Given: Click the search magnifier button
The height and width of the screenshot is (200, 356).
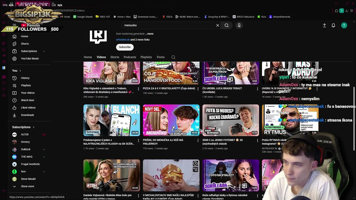Looking at the screenshot, I should (226, 25).
